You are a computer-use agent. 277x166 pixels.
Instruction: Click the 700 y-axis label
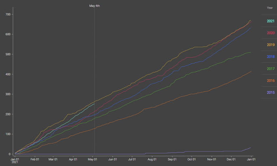(8, 14)
